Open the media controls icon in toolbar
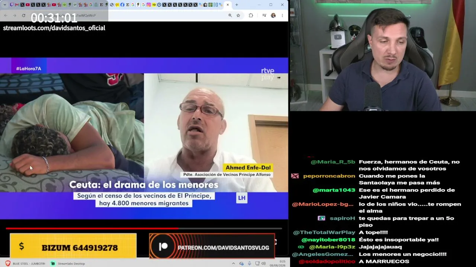The image size is (476, 267). point(264,16)
